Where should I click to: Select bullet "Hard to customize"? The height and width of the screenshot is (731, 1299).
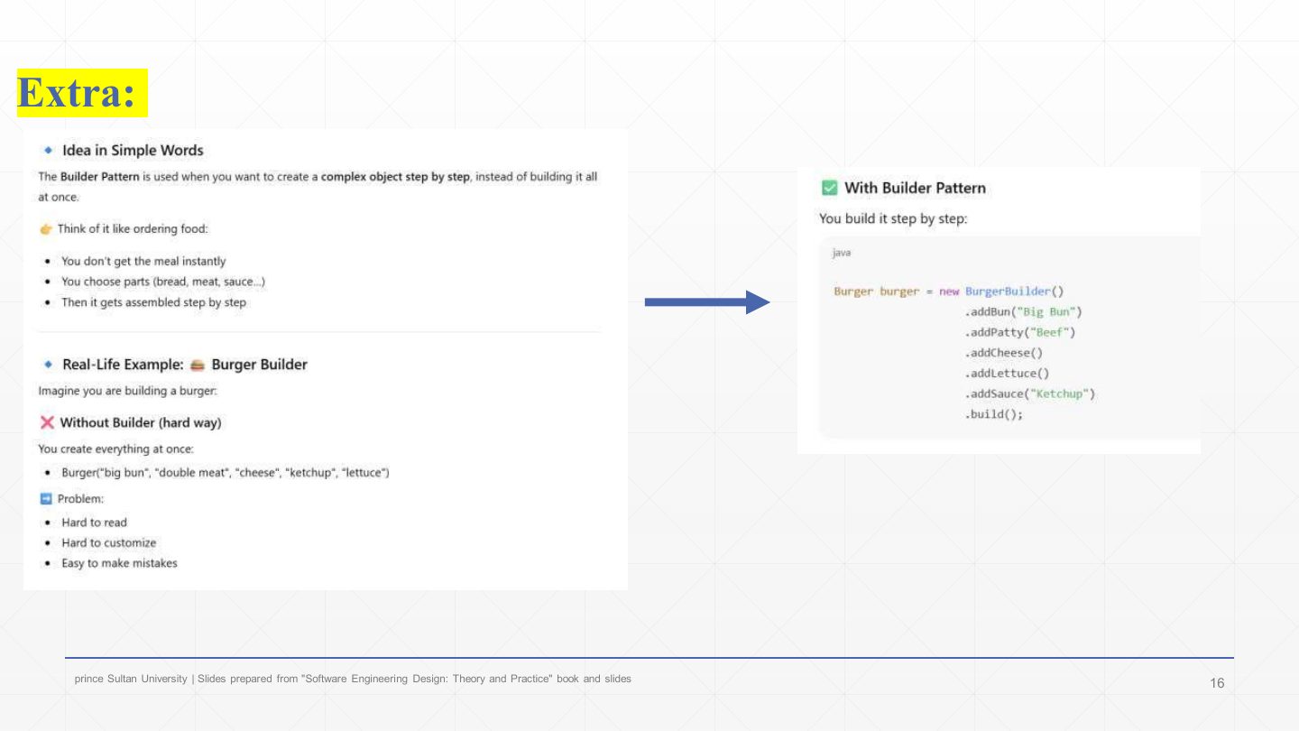[x=109, y=543]
